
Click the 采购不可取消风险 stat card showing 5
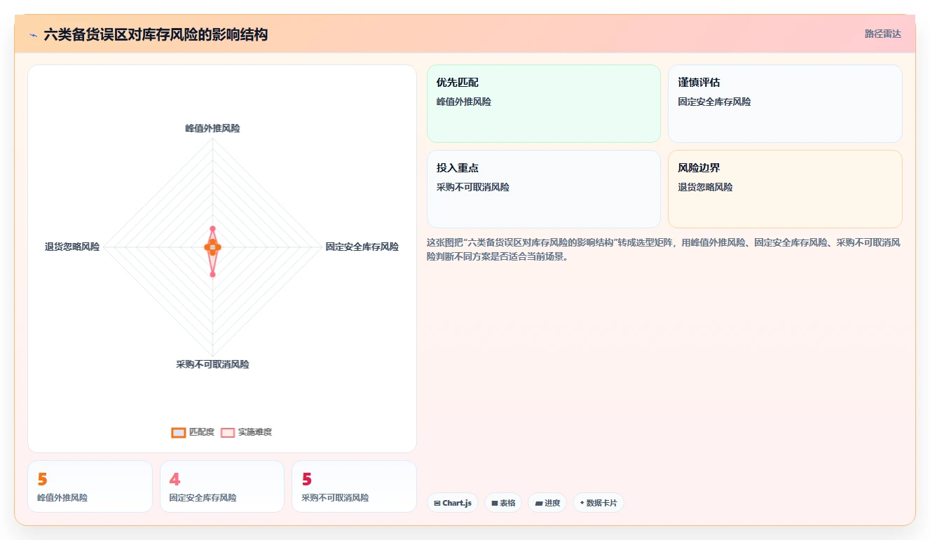point(354,486)
